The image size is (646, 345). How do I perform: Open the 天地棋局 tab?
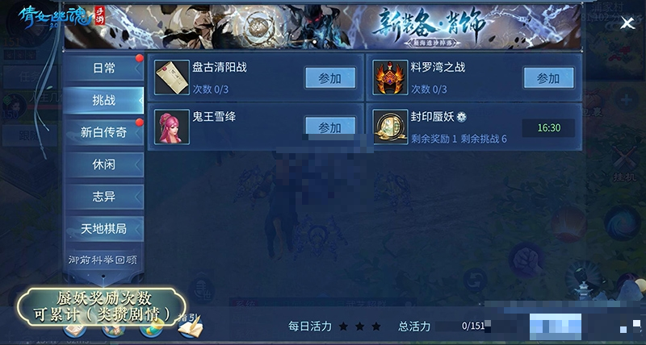pos(104,229)
